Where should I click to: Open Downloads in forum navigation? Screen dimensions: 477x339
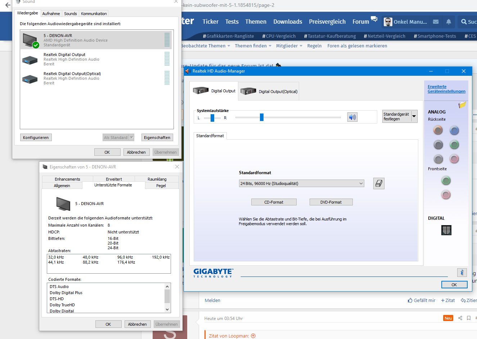coord(288,22)
